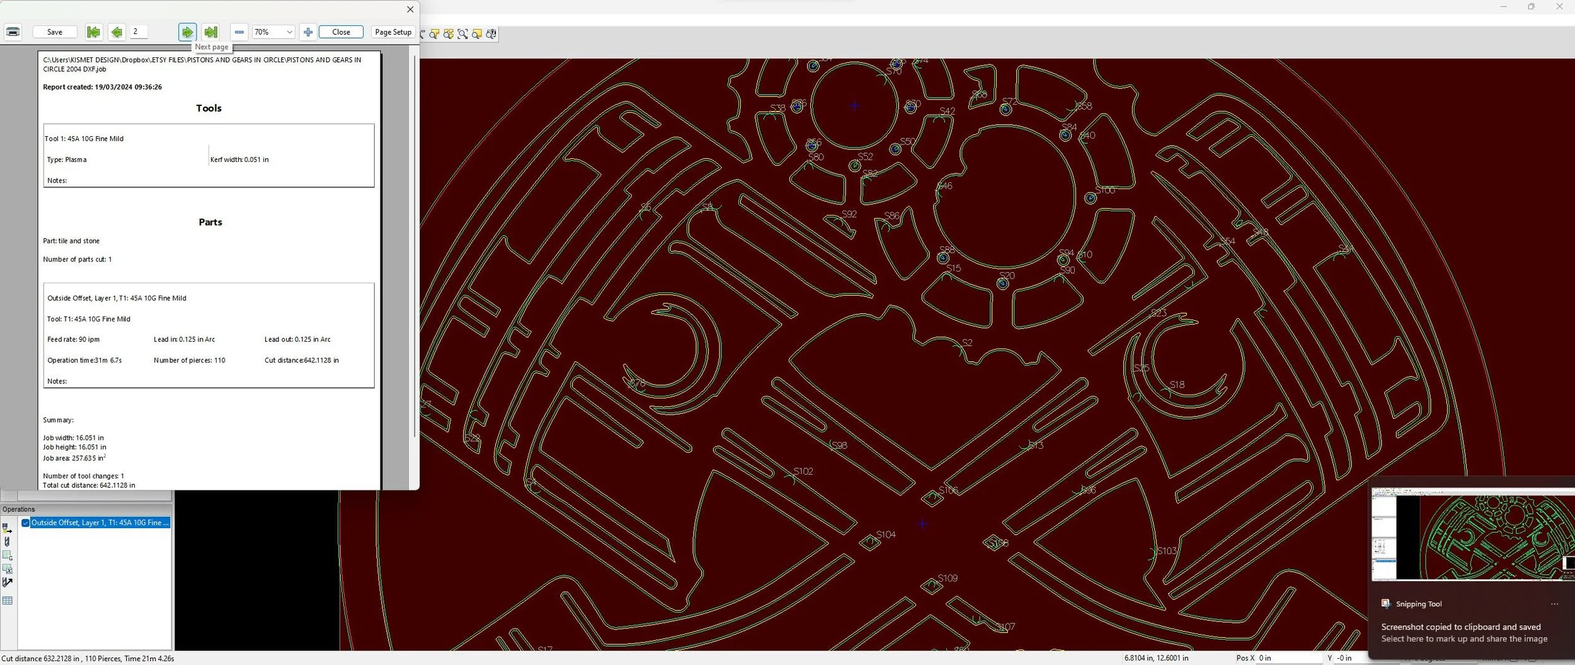Click the blue crosshair marker inside top gear
Screen dimensions: 1575x665
(x=854, y=106)
